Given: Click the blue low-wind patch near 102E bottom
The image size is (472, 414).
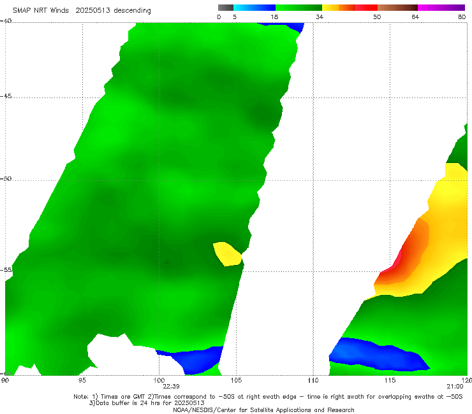Looking at the screenshot, I should click(x=194, y=359).
